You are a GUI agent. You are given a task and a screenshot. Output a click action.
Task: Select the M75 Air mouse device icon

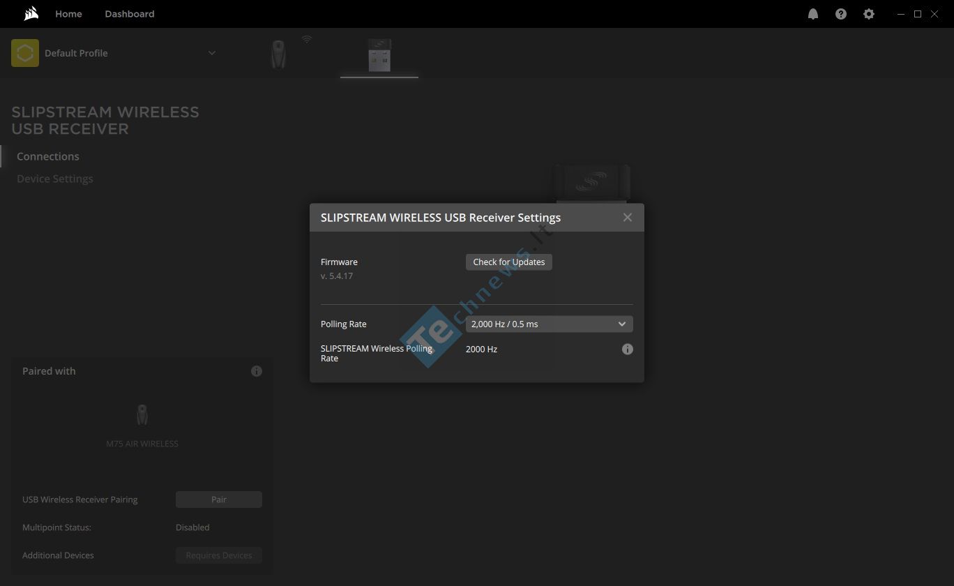278,54
